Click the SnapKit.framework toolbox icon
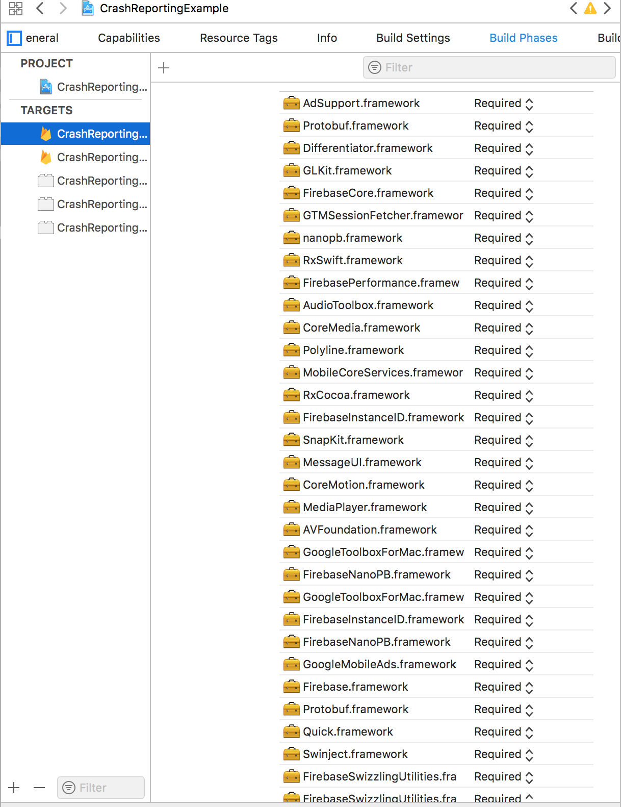This screenshot has width=621, height=807. click(292, 440)
